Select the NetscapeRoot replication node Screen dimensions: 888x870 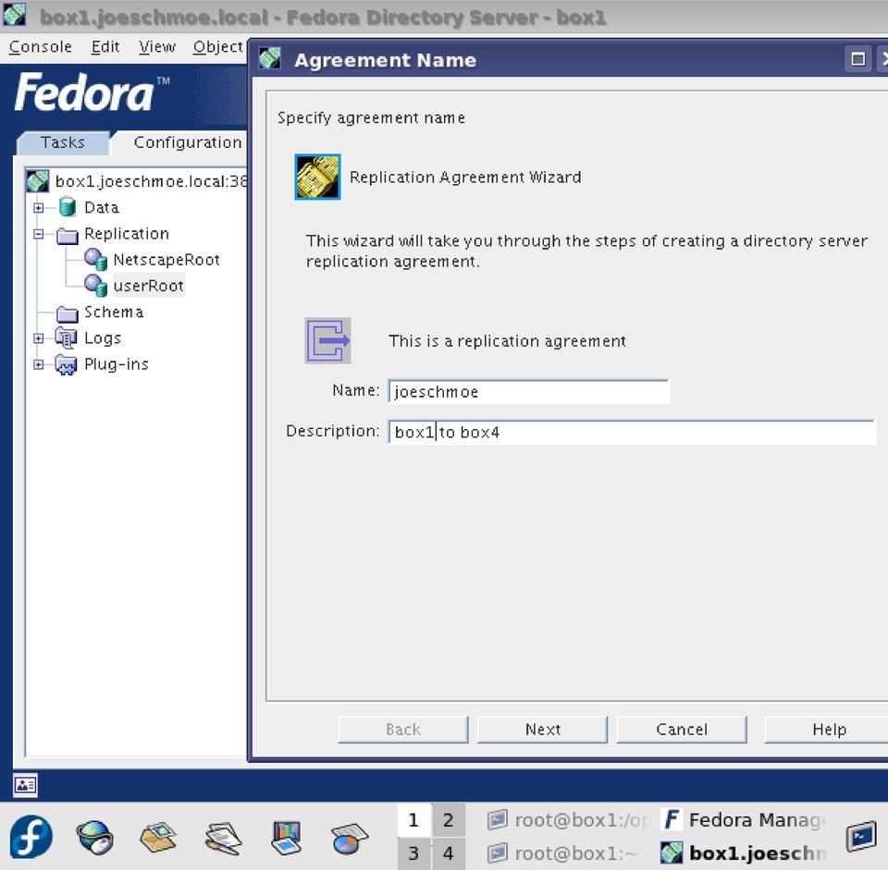coord(166,260)
